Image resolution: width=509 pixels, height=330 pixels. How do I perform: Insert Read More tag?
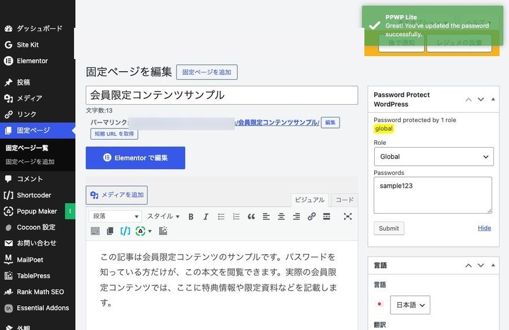point(327,217)
